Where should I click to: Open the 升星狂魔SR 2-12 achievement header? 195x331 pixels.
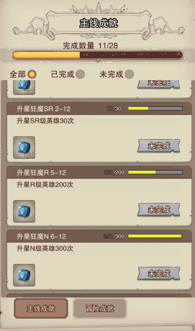[x=99, y=109]
